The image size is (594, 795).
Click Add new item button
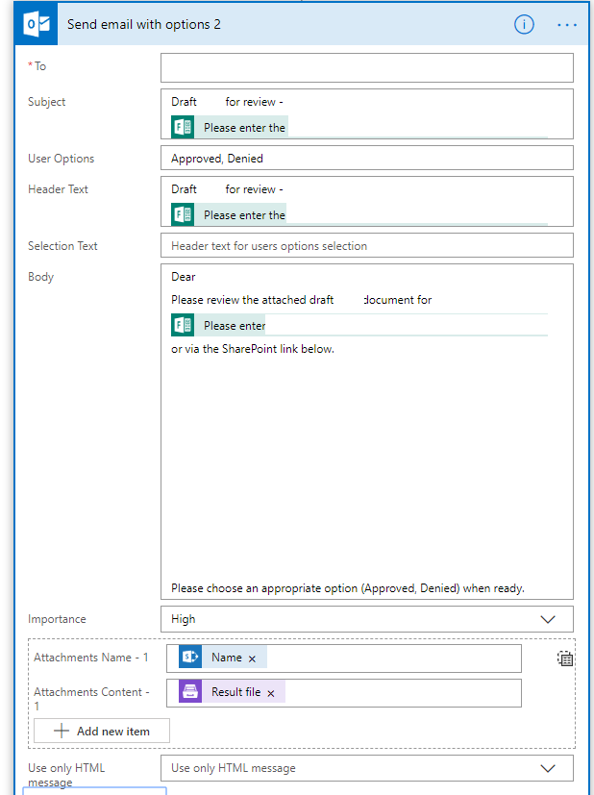tap(102, 731)
